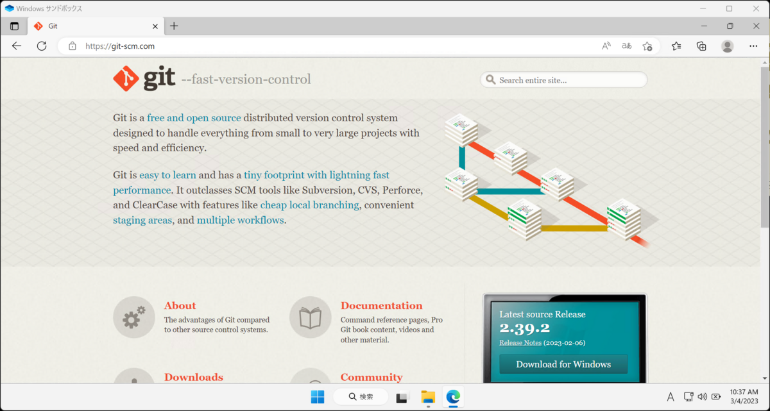Click the Git logo in page header
The image size is (770, 411).
click(144, 79)
